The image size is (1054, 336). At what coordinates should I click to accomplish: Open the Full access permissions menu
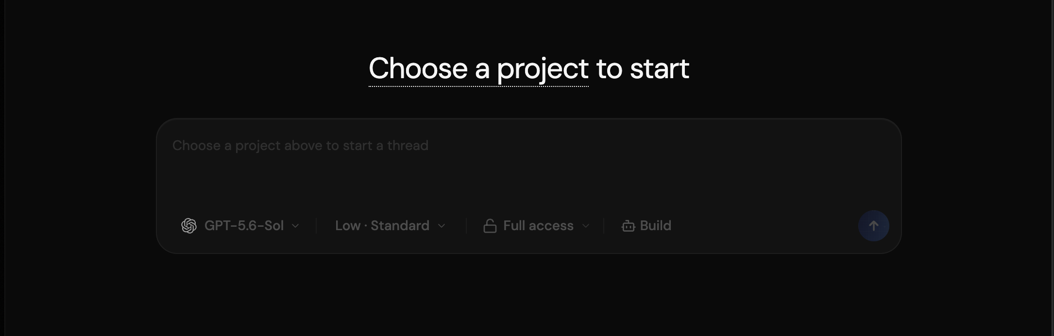tap(537, 226)
